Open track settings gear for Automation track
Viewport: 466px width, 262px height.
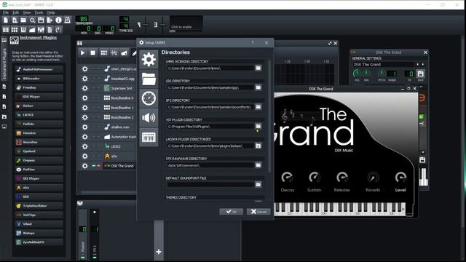pyautogui.click(x=84, y=137)
